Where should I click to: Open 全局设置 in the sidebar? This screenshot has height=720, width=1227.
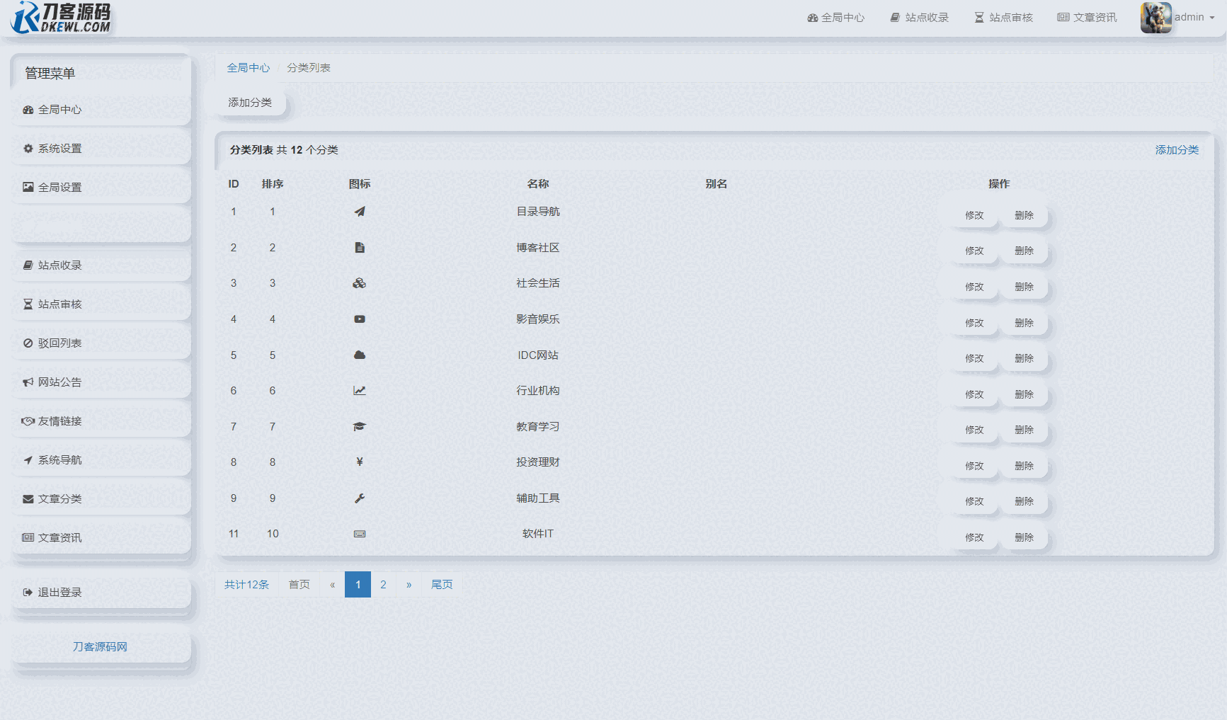101,188
